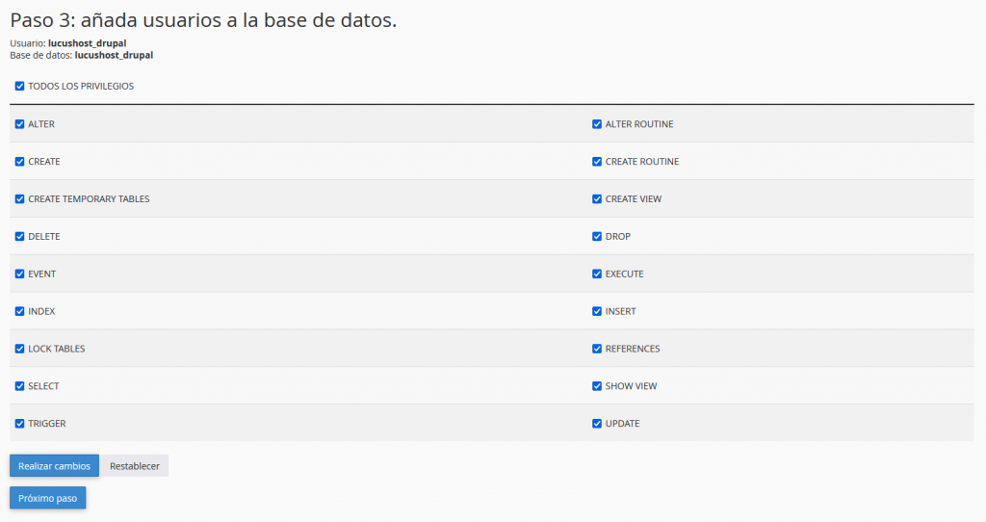Uncheck the EXECUTE checkbox

(597, 274)
